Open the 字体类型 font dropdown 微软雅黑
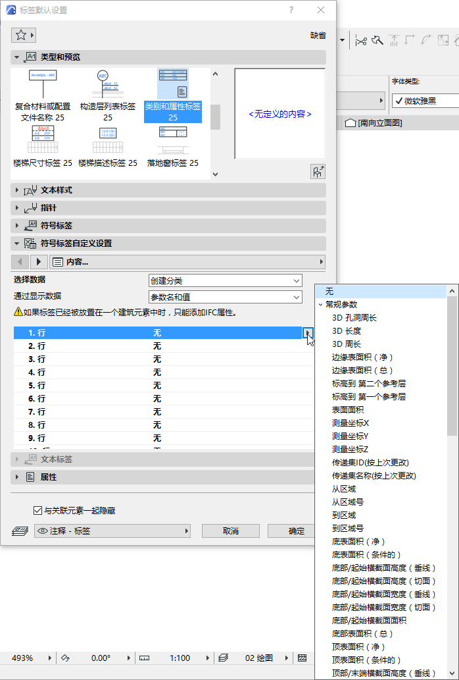459x680 pixels. pos(425,101)
